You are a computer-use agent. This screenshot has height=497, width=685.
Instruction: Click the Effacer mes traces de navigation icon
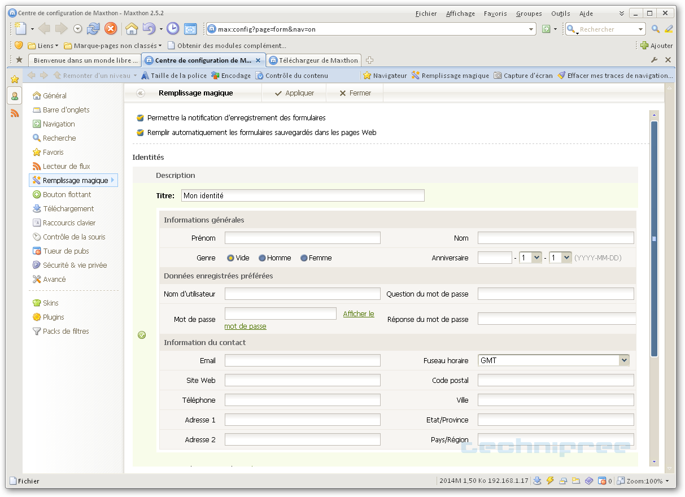561,76
